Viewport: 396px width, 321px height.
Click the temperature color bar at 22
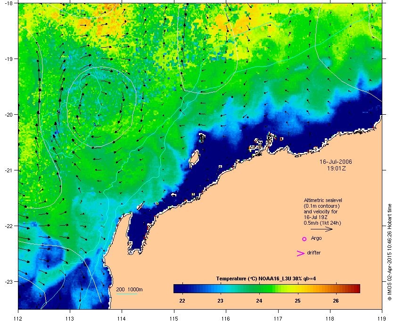pyautogui.click(x=182, y=288)
